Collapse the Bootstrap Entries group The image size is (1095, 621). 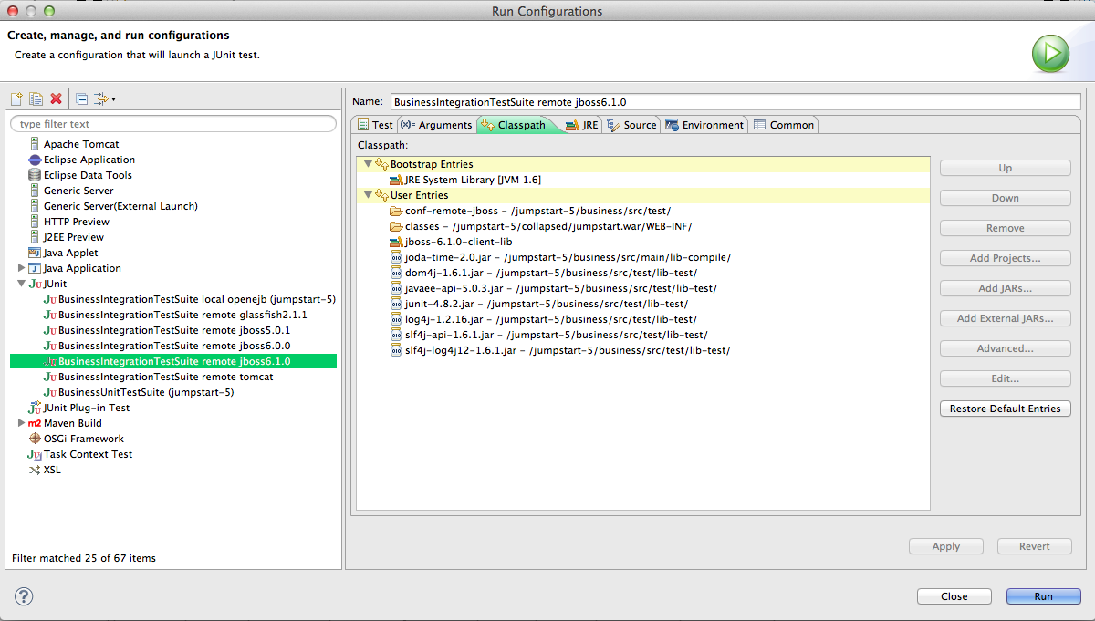[368, 164]
